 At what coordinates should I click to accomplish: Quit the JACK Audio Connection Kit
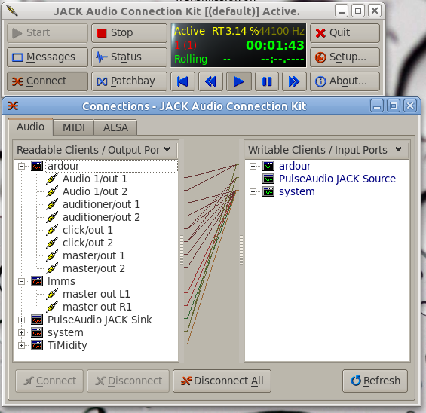(345, 33)
